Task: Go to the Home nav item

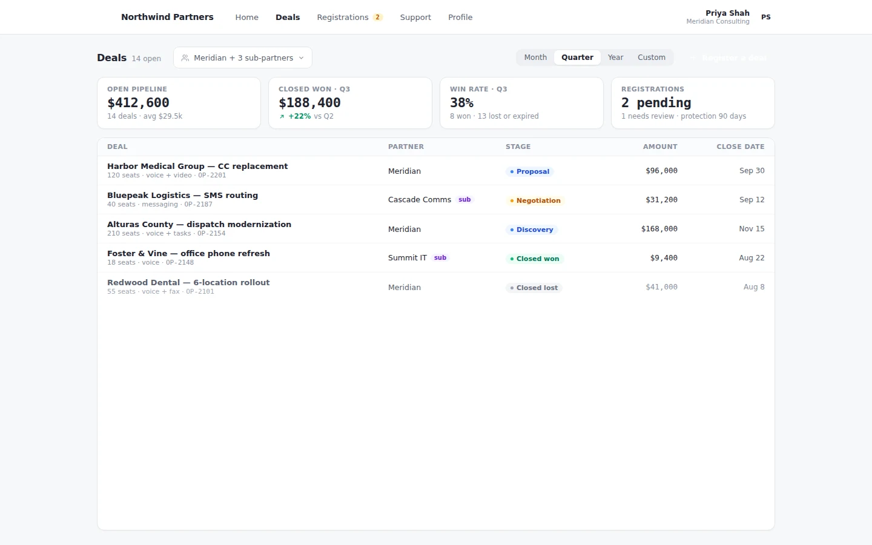Action: click(x=246, y=17)
